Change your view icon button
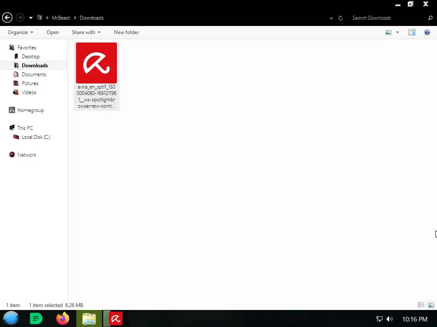The width and height of the screenshot is (437, 327). [388, 32]
